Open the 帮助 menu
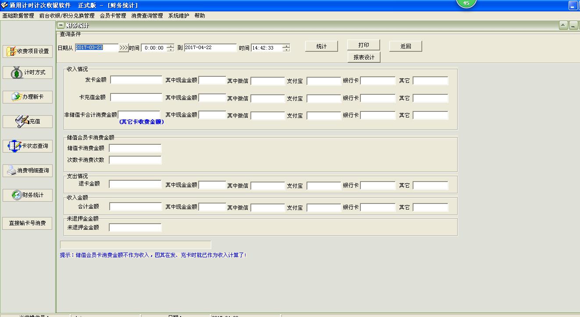This screenshot has width=580, height=317. 199,15
